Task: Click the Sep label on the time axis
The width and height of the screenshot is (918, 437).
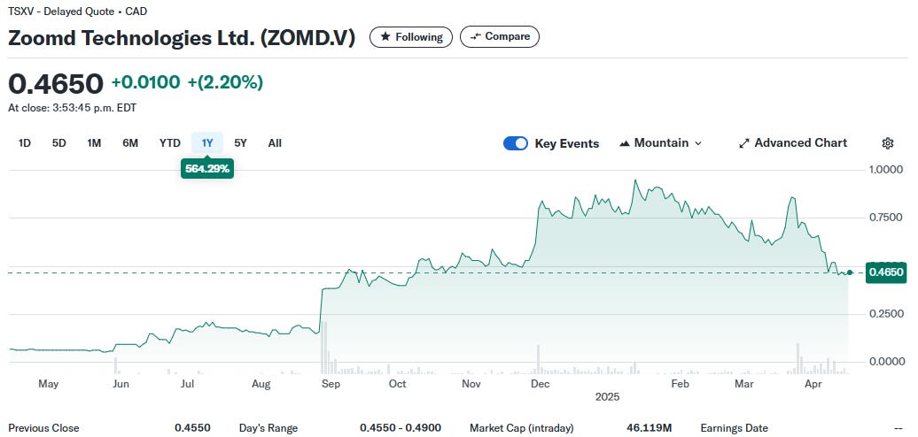Action: 331,384
